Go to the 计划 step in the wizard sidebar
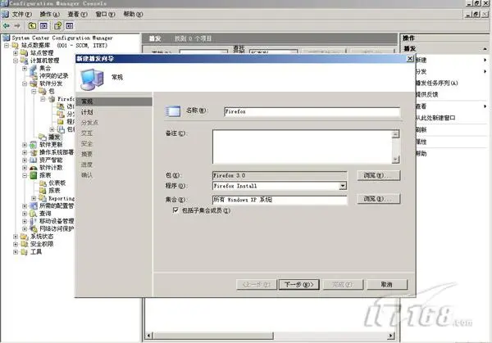This screenshot has width=492, height=343. point(87,112)
